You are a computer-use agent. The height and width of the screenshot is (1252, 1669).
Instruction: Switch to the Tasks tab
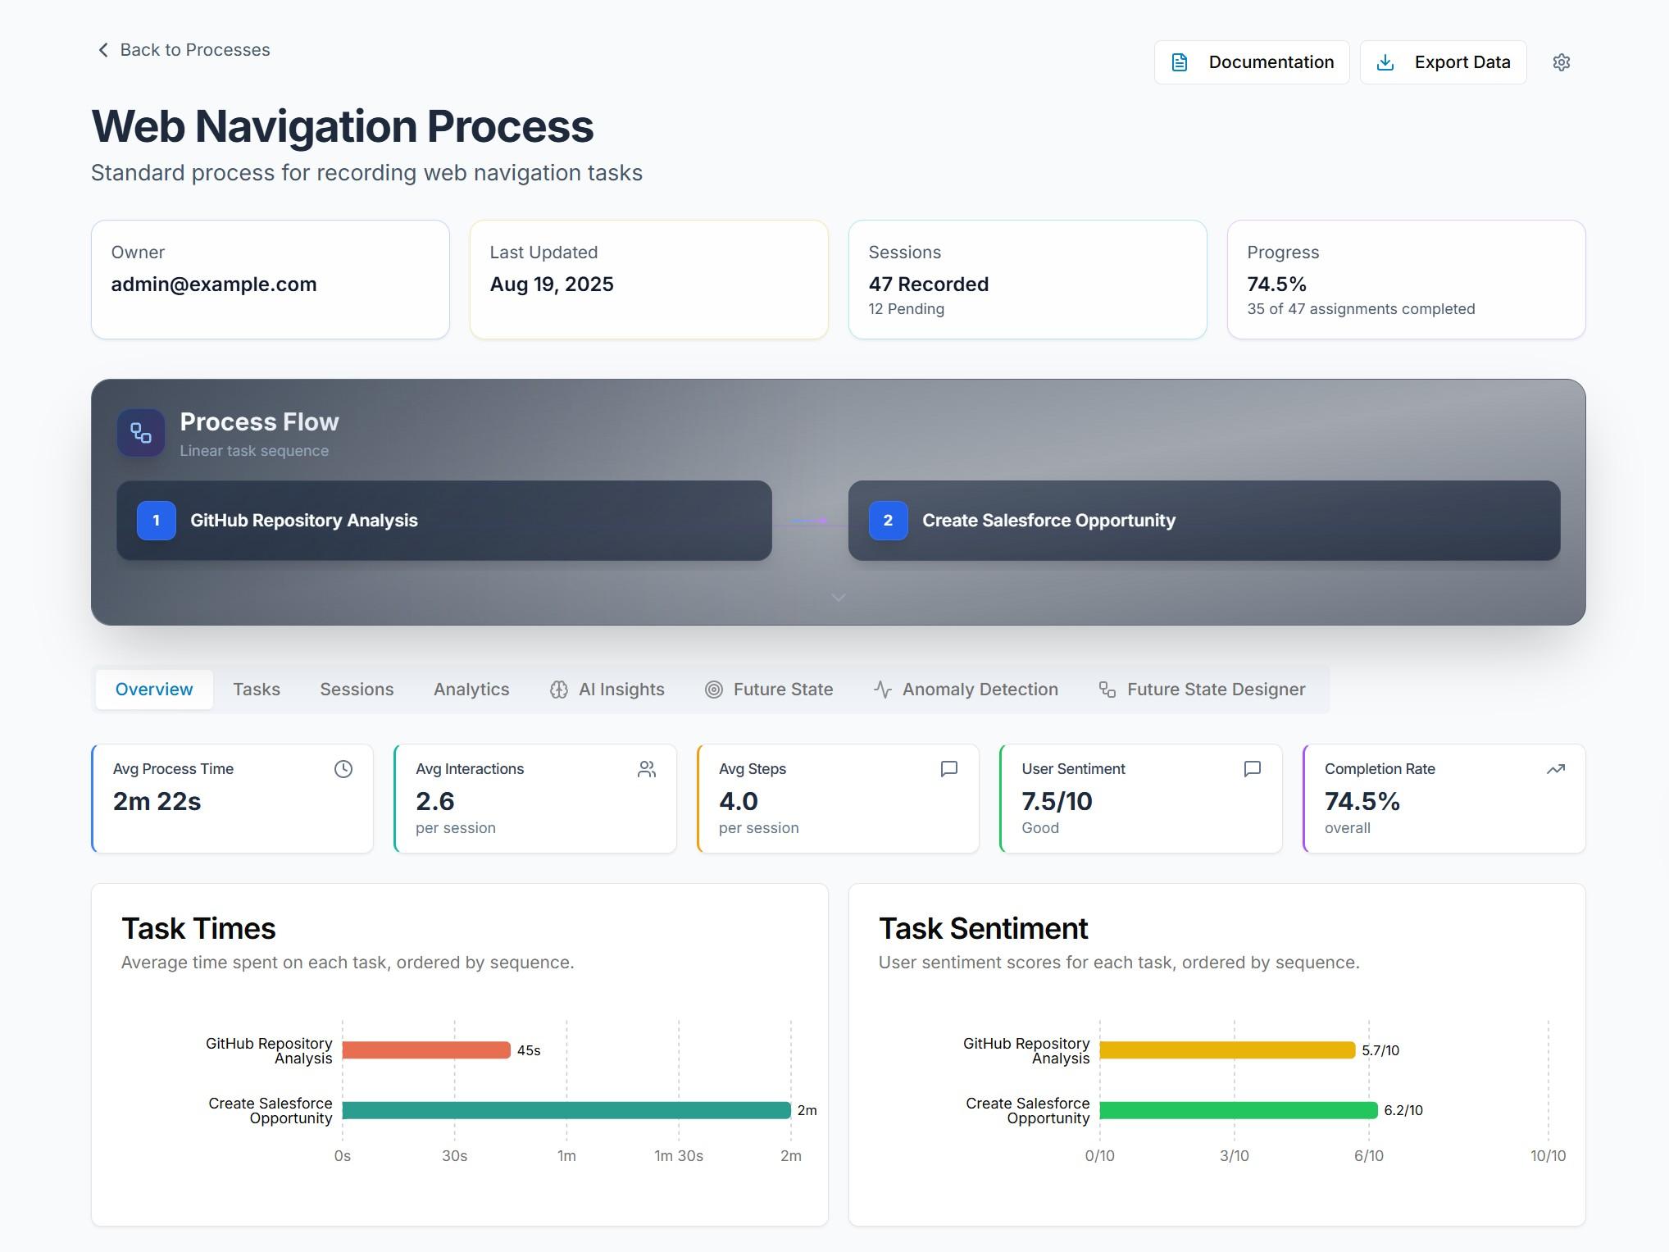[256, 690]
